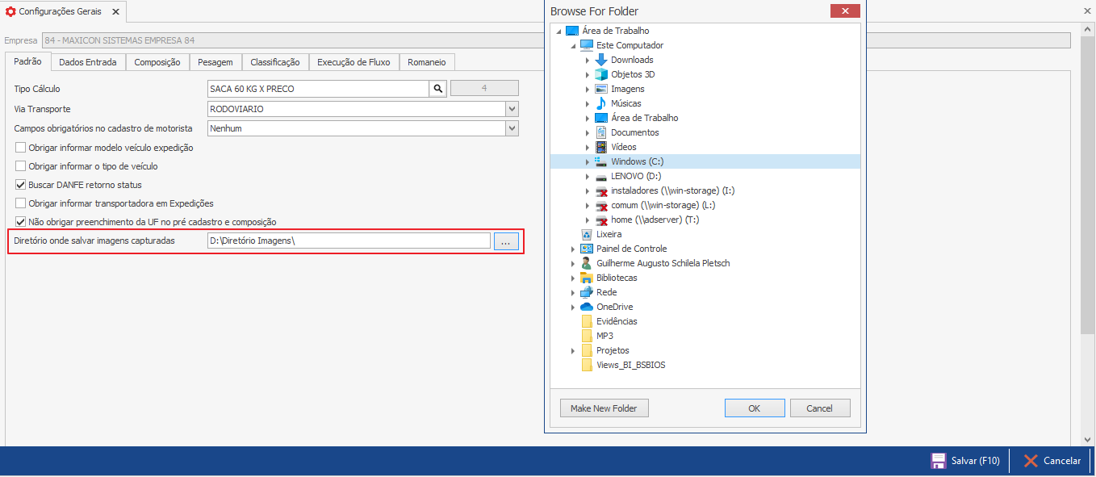Click the Windows (C:) drive icon
This screenshot has height=477, width=1096.
(600, 161)
